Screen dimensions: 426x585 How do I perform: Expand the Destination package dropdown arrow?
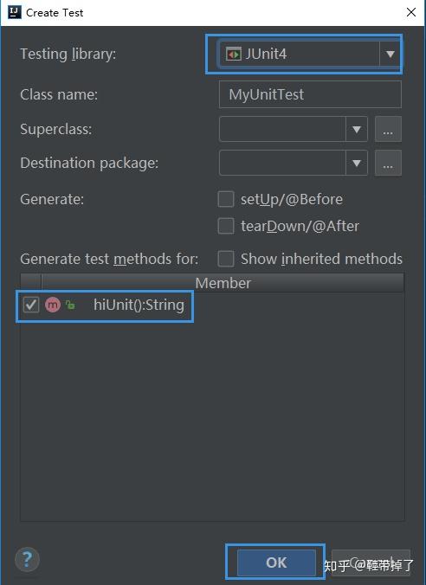click(357, 163)
